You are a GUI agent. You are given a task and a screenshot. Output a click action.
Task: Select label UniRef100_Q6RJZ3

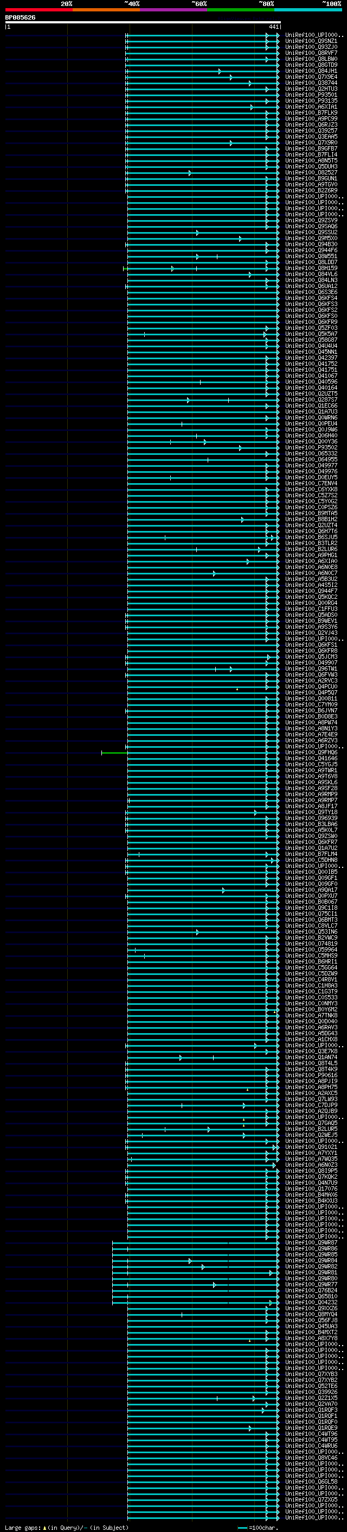(311, 124)
